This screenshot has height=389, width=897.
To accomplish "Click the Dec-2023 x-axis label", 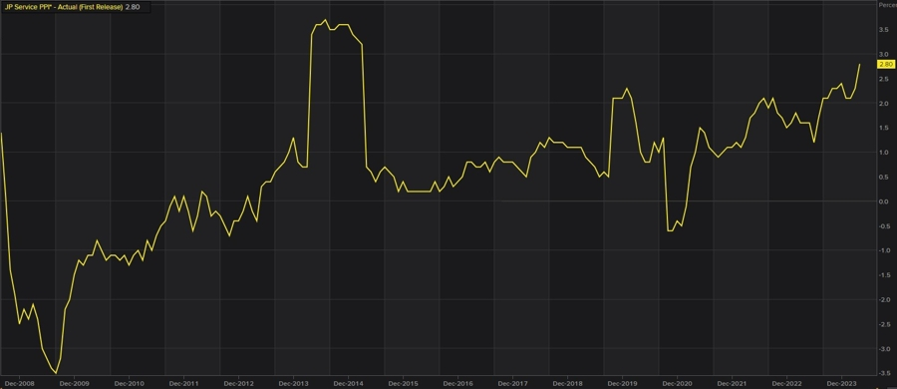I will (841, 383).
